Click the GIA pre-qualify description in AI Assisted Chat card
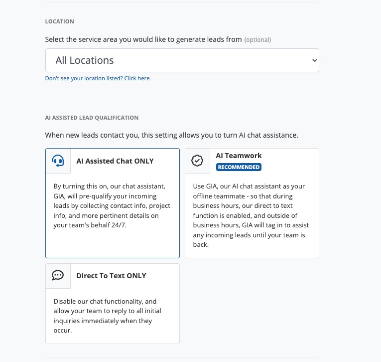This screenshot has height=362, width=381. tap(112, 205)
